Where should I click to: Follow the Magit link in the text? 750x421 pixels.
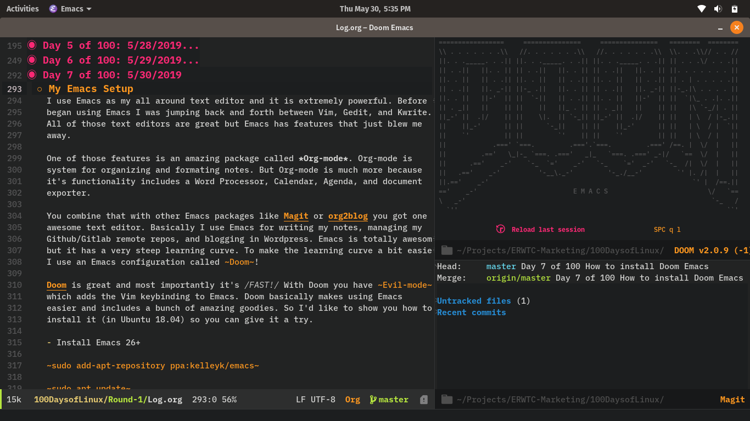[296, 216]
